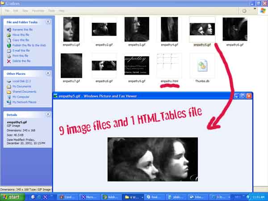Click the Copy this file icon
The height and width of the screenshot is (201, 268).
point(9,40)
